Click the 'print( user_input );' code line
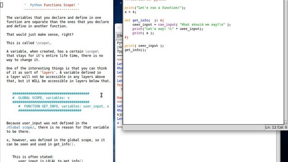Image resolution: width=288 pixels, height=162 pixels. (x=144, y=46)
